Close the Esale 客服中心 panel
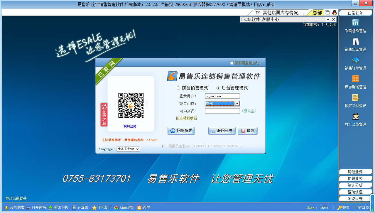375x213 pixels. [333, 19]
